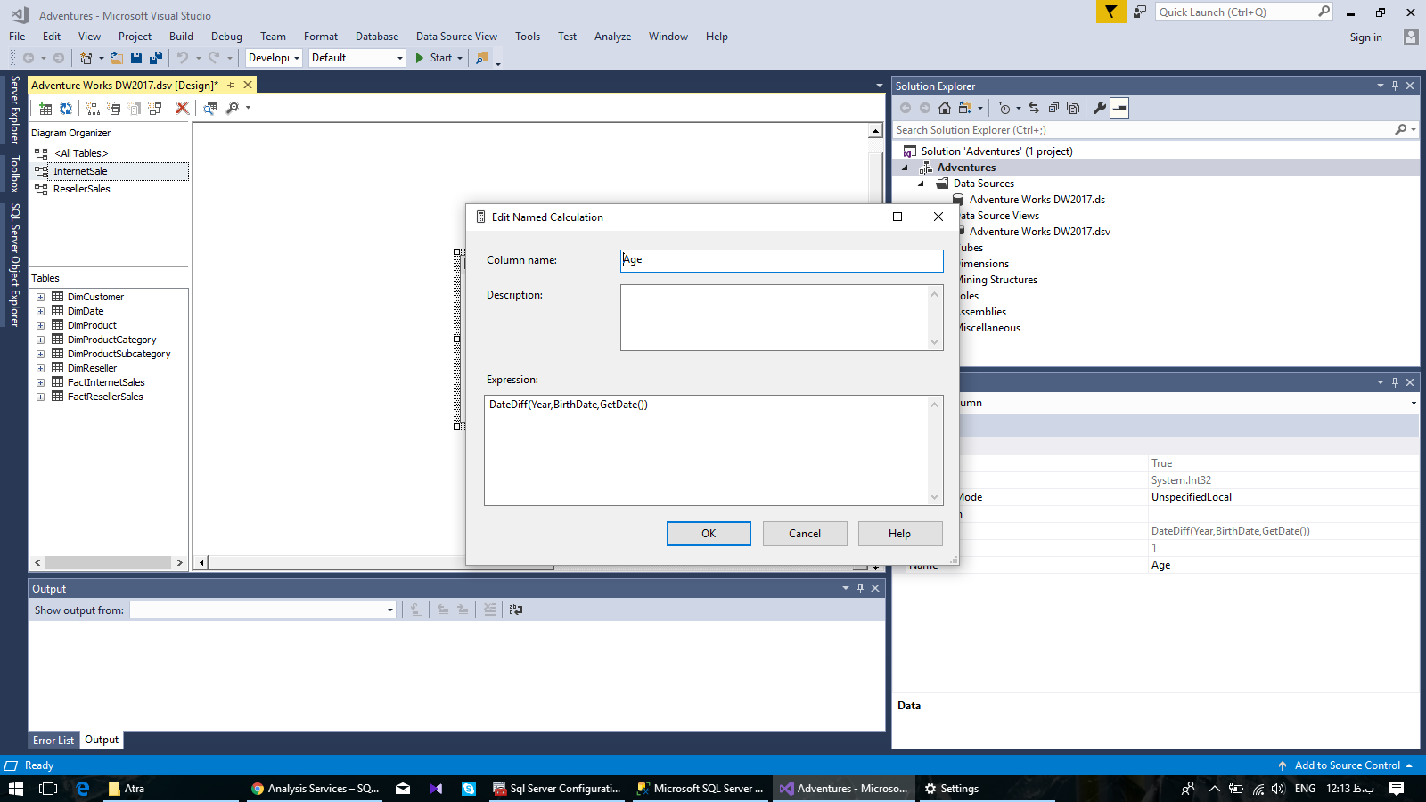The height and width of the screenshot is (802, 1426).
Task: Pin the Adventure Works DW2017.dsv tab
Action: point(232,85)
